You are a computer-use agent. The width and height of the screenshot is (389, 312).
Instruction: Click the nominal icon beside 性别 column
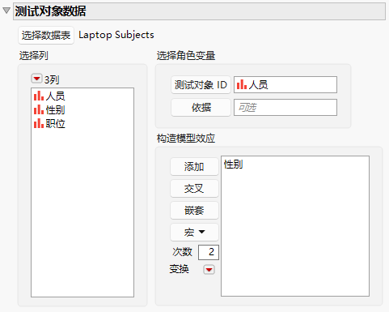39,110
